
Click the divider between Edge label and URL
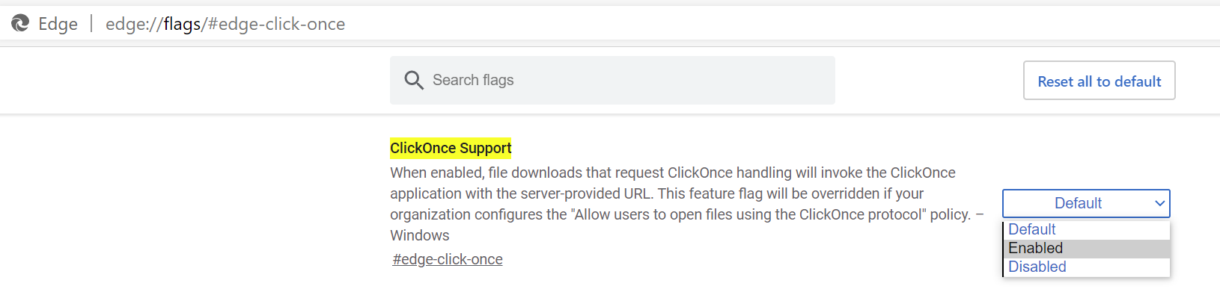pos(91,24)
